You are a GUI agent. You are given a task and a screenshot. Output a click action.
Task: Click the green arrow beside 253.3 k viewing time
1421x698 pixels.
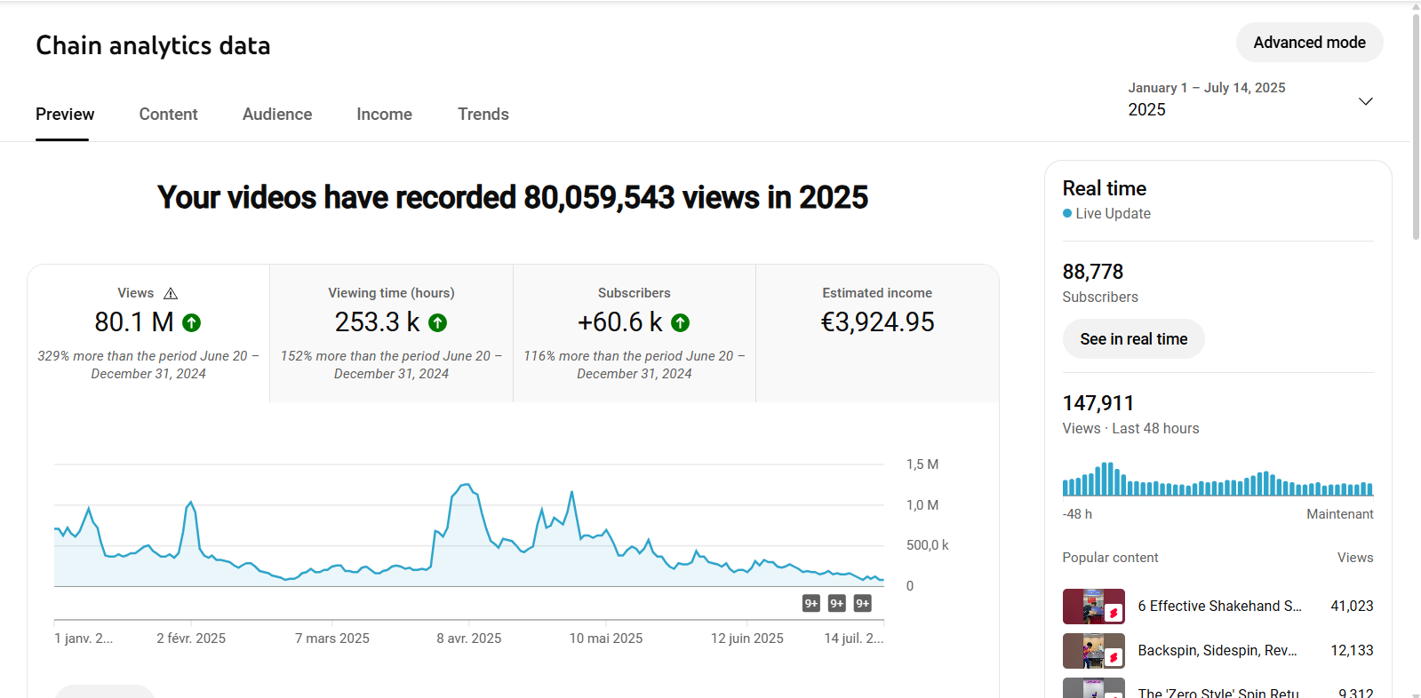437,323
